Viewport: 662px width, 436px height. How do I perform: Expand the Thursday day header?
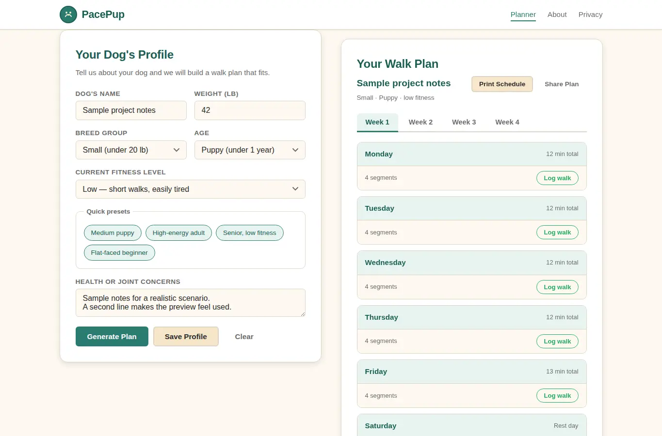click(471, 317)
